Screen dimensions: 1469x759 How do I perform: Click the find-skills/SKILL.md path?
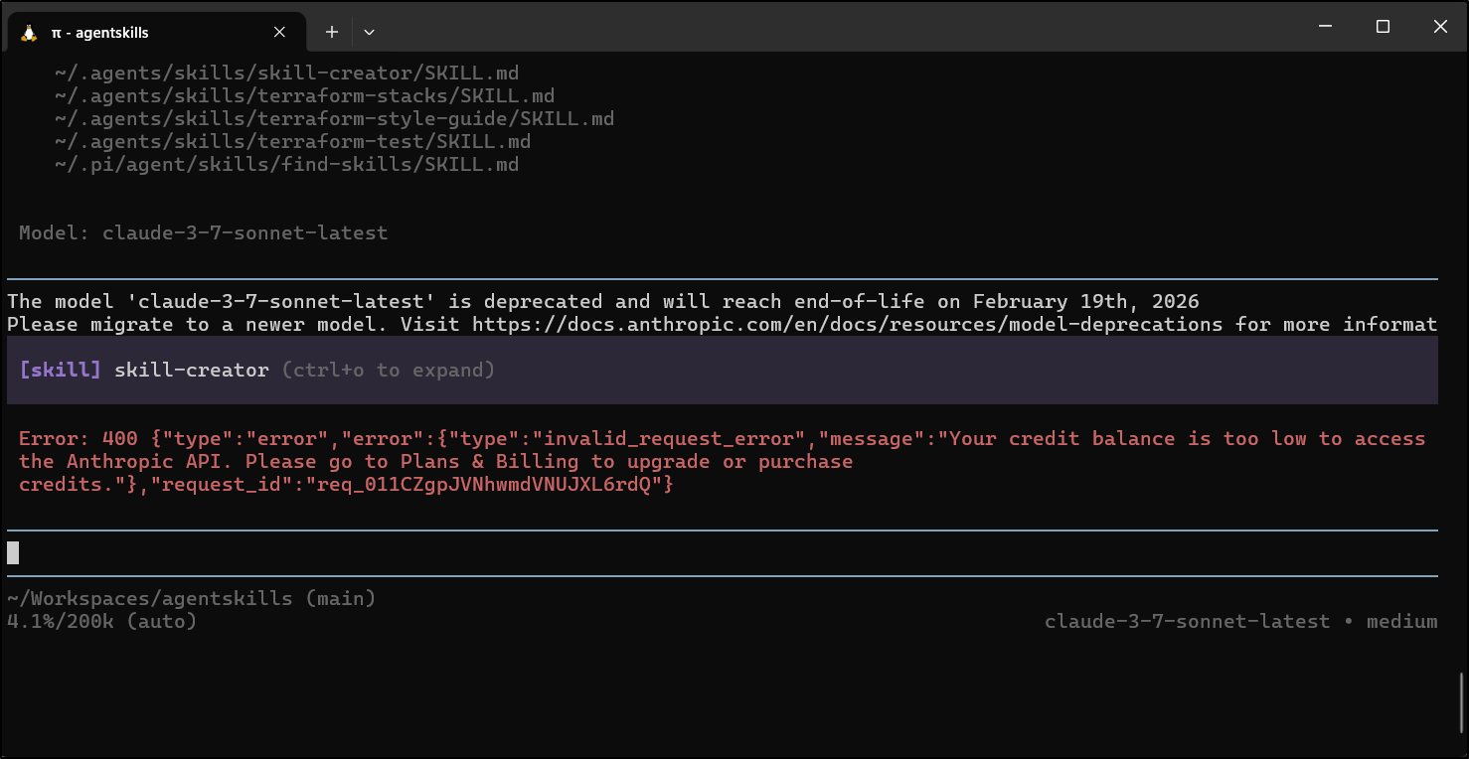(x=286, y=165)
